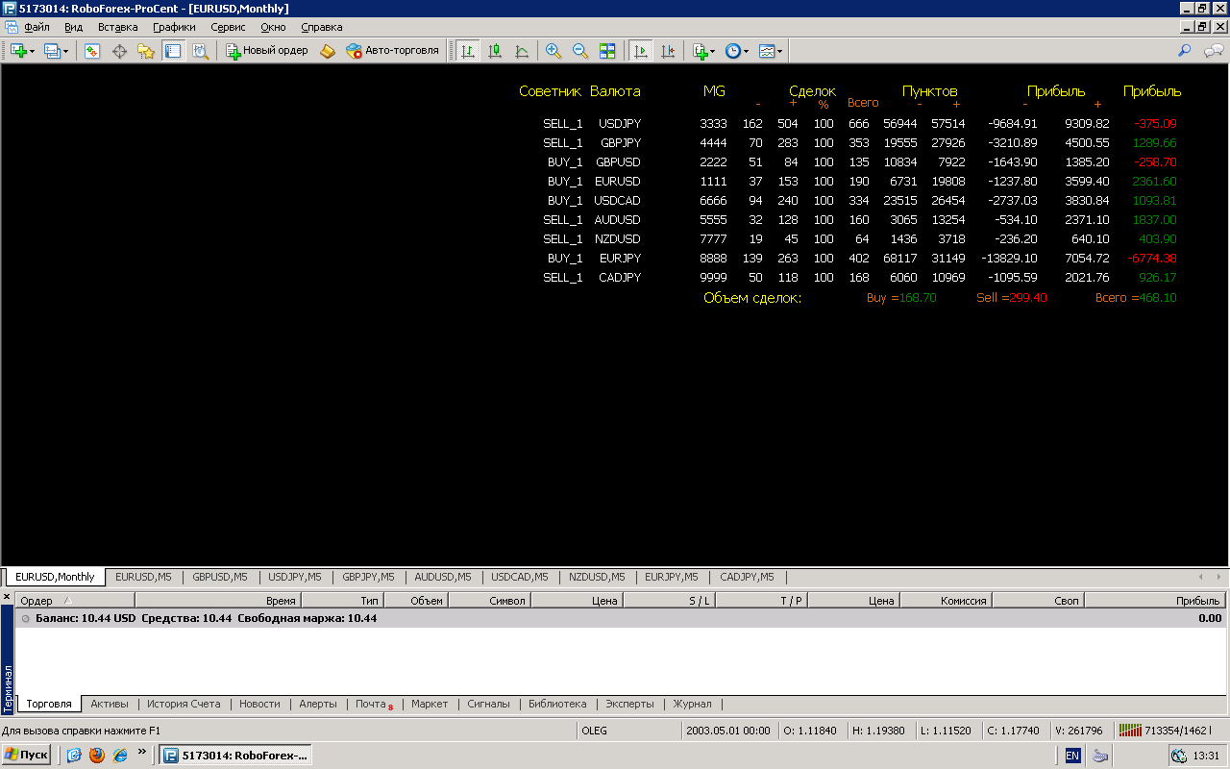Switch to NZDUSD,M5 chart tab
This screenshot has height=769, width=1230.
[597, 577]
